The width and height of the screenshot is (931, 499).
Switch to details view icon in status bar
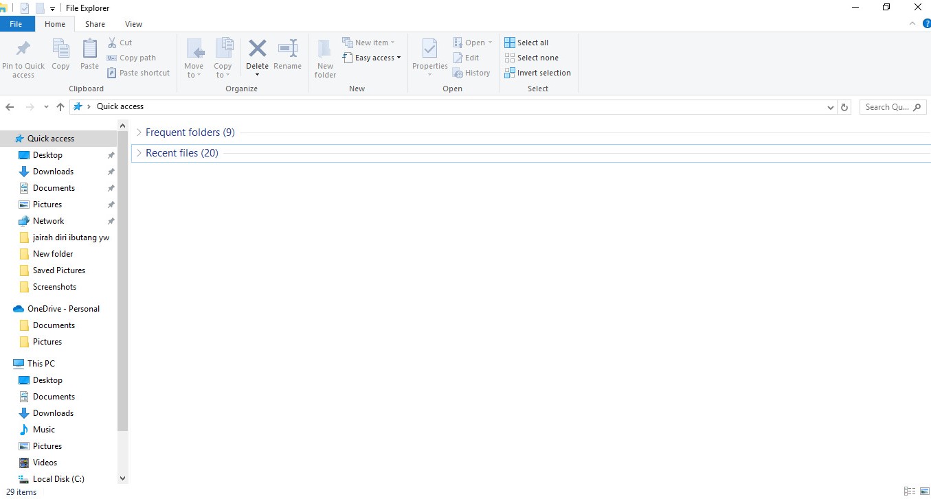click(x=910, y=491)
